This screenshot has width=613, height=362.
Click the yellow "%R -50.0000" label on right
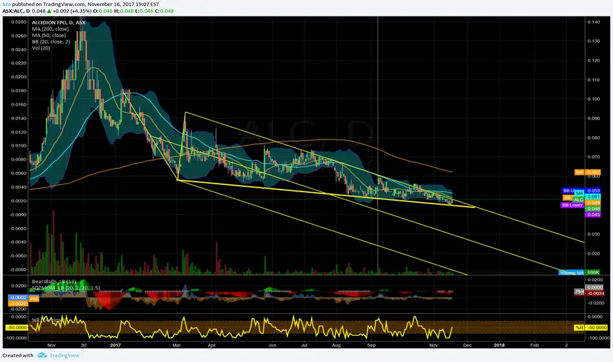591,328
